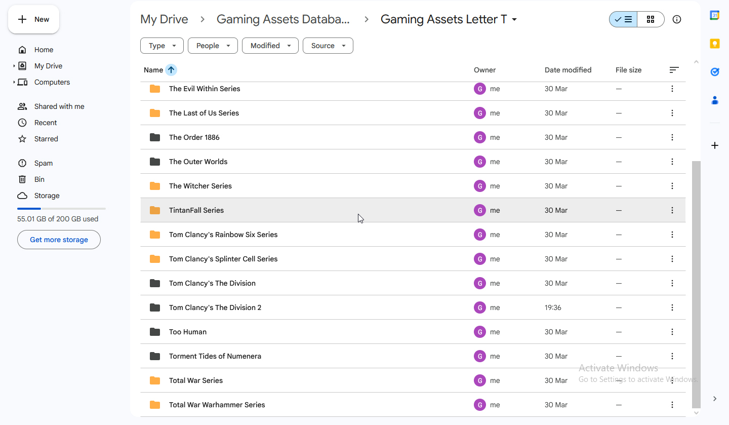
Task: Click the Owner column header
Action: click(x=484, y=70)
